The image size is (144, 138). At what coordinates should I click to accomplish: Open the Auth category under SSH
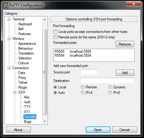tap(27, 102)
